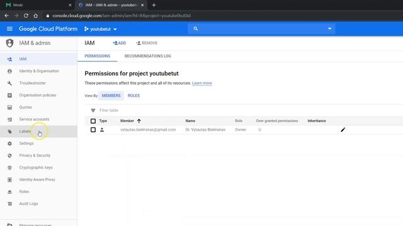Click the Privacy & Security icon

tap(9, 156)
